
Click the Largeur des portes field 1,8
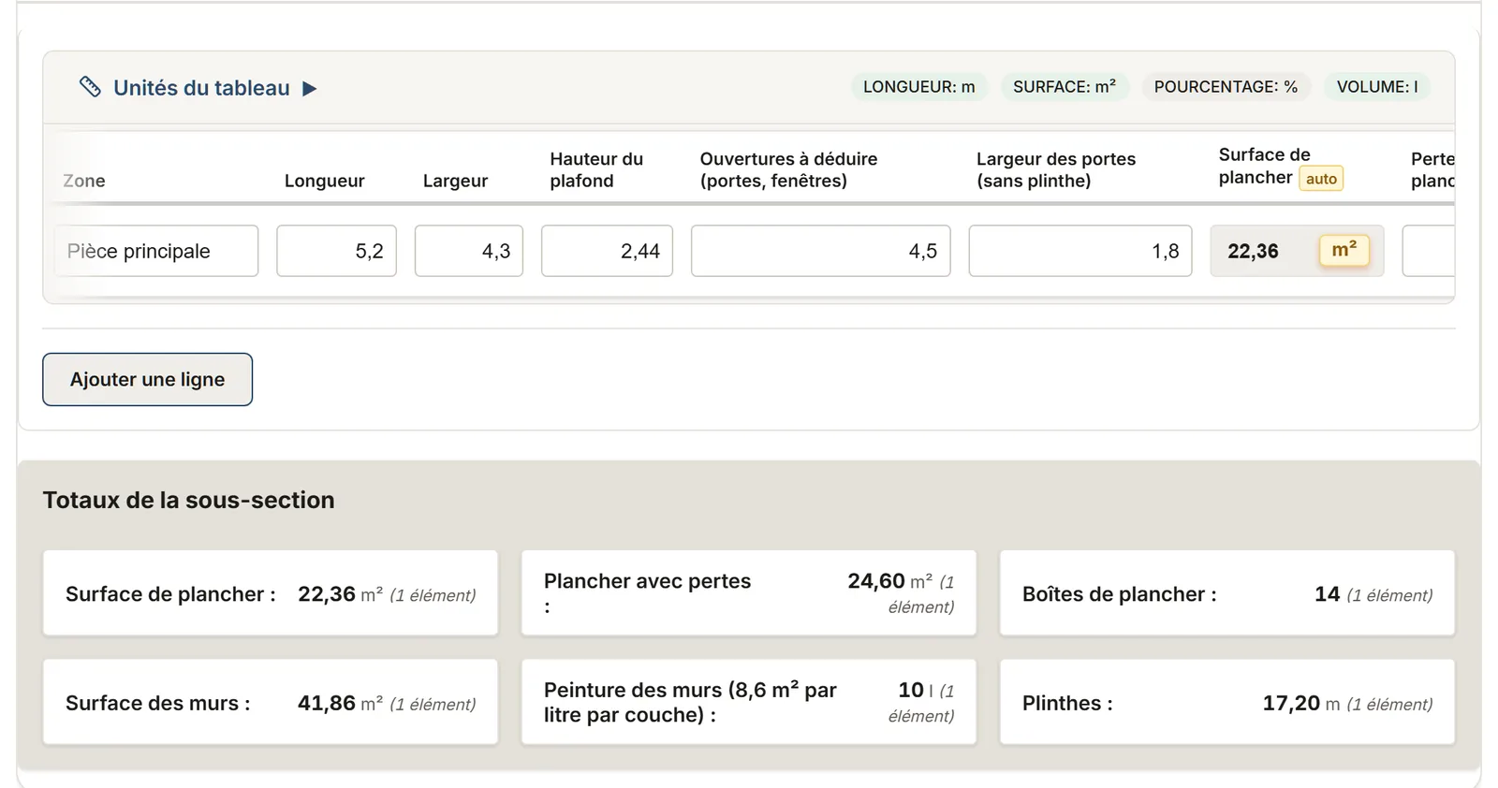click(1080, 251)
